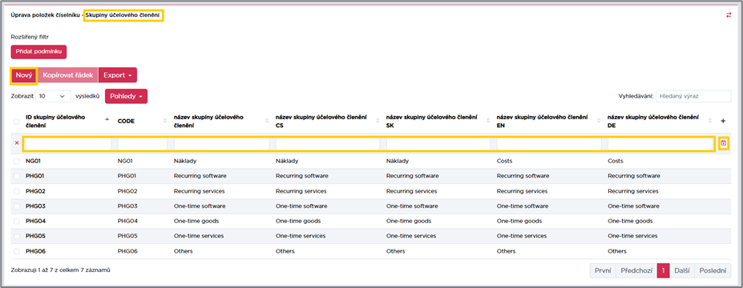Click Zobrazuji 1 až 7 records summary
This screenshot has height=288, width=743.
(60, 270)
